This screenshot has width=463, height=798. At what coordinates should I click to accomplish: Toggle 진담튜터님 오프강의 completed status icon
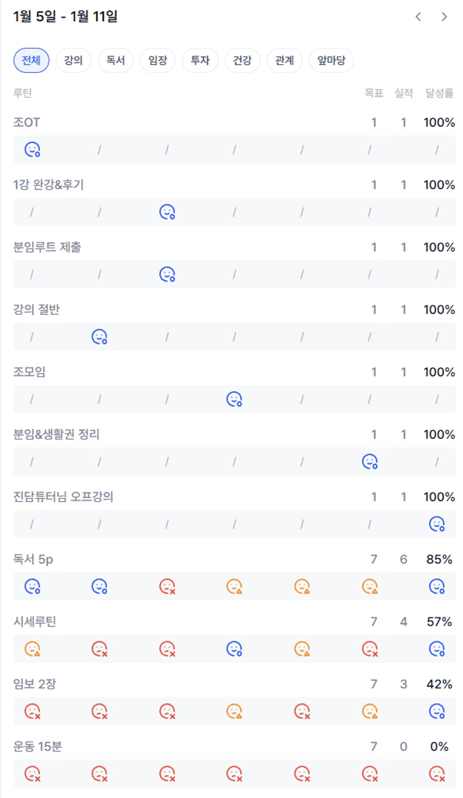click(437, 524)
